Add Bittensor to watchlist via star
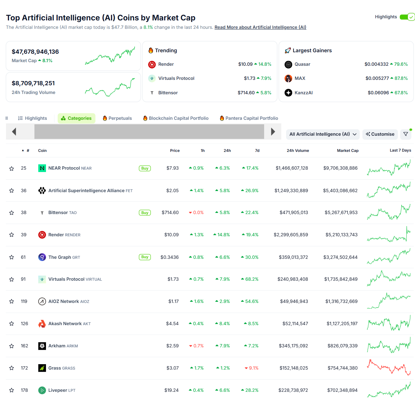This screenshot has height=399, width=415. click(x=12, y=213)
